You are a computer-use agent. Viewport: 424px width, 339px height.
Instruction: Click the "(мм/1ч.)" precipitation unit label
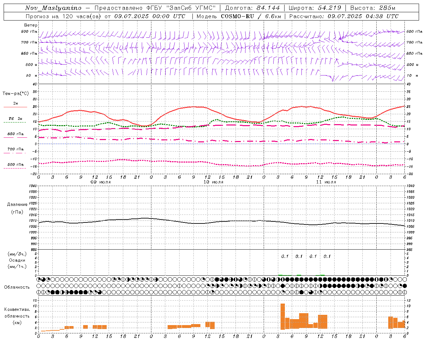coord(17,266)
